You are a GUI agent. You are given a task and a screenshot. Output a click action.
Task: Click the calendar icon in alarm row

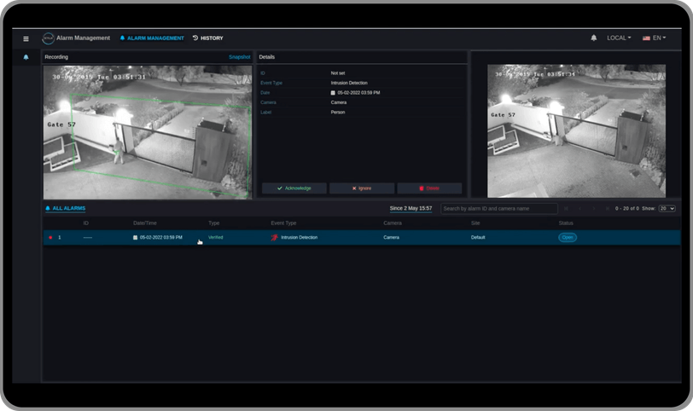click(x=135, y=238)
